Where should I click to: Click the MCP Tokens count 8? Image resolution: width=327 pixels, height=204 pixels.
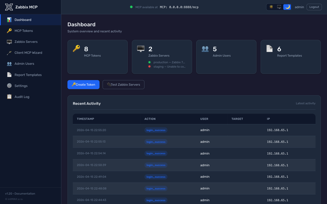(x=86, y=49)
